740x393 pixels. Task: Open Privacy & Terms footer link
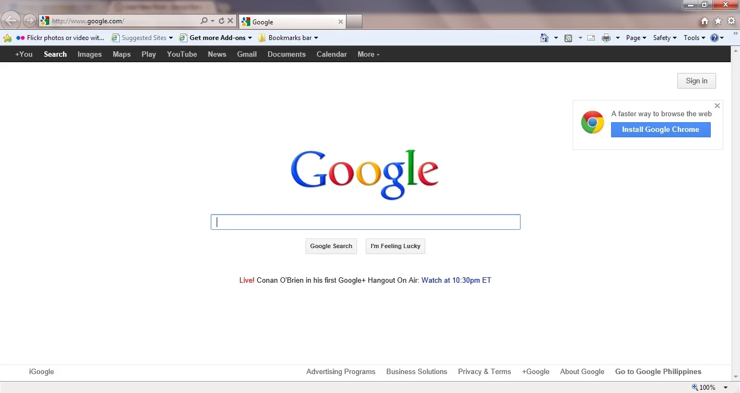point(484,372)
